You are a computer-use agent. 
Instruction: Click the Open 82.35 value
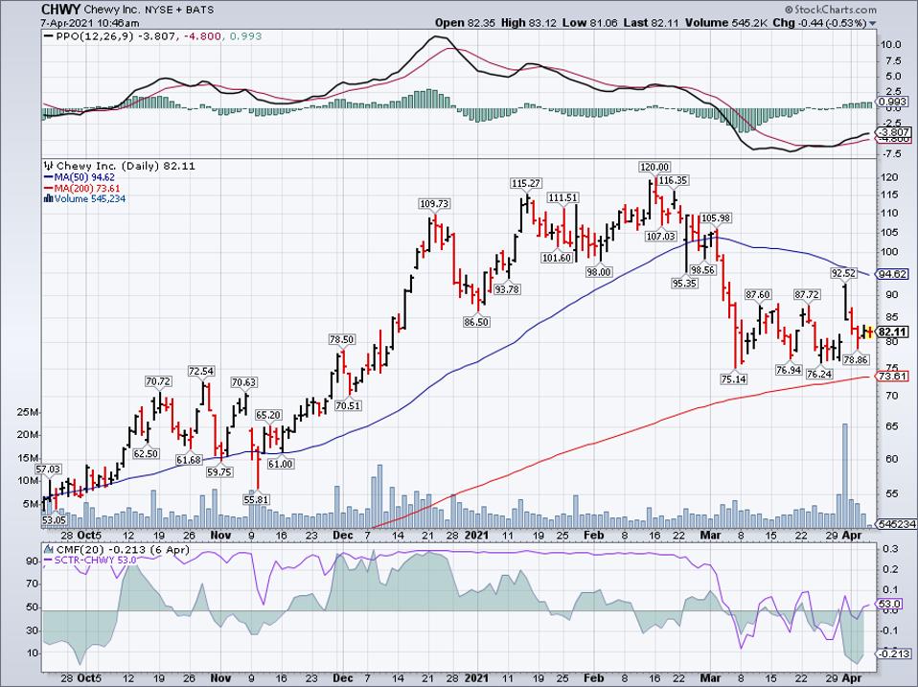pos(465,23)
